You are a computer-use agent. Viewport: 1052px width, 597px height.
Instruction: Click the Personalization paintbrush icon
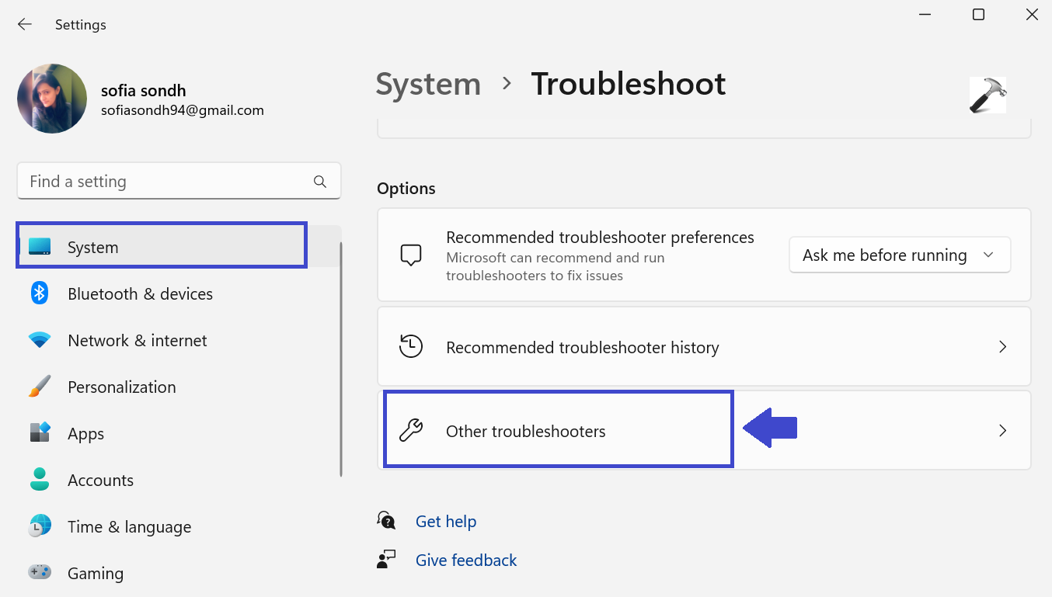click(x=40, y=387)
